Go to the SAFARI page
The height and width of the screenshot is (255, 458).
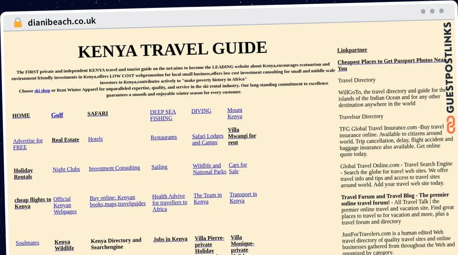pyautogui.click(x=98, y=113)
